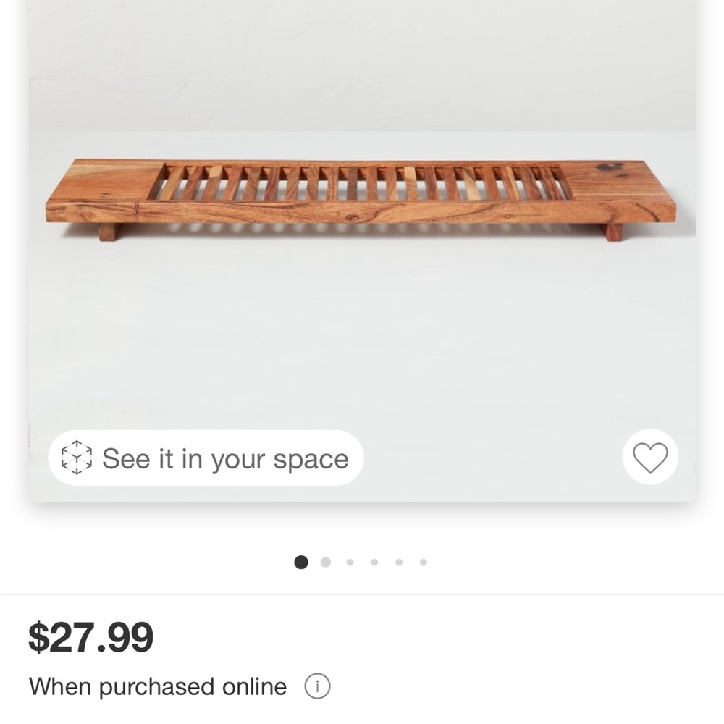Tap the tray's left wooden foot
The image size is (724, 724).
pos(110,232)
